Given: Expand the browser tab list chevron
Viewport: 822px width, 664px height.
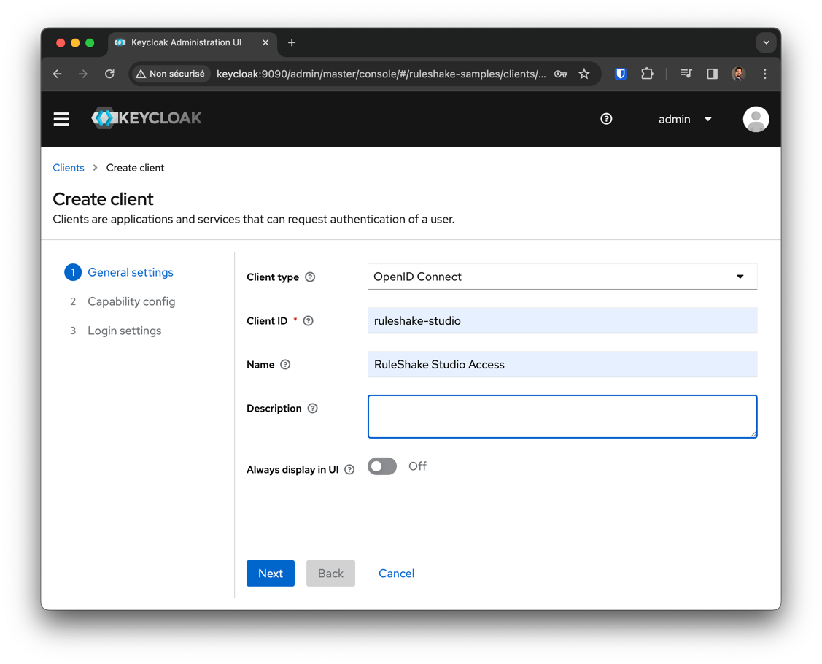Looking at the screenshot, I should click(x=766, y=42).
